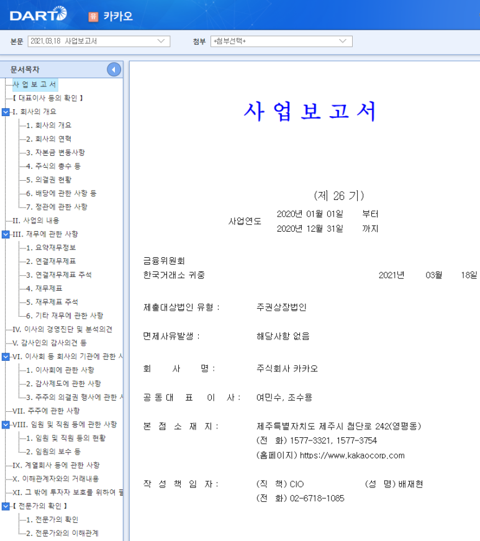The width and height of the screenshot is (480, 541).
Task: Open the 첨부 attachment selection dropdown
Action: click(281, 41)
